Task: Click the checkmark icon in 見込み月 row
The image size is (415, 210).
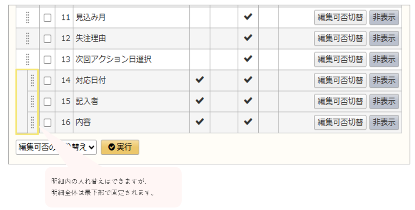Action: [x=248, y=17]
